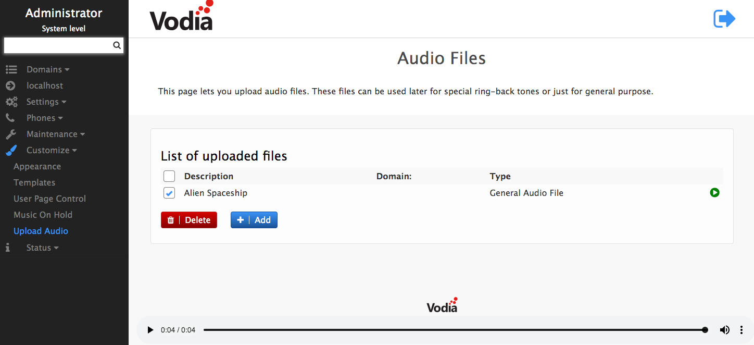
Task: Uncheck the Alien Spaceship checkbox
Action: coord(169,193)
